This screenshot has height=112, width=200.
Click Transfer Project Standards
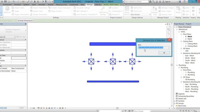(59, 8)
